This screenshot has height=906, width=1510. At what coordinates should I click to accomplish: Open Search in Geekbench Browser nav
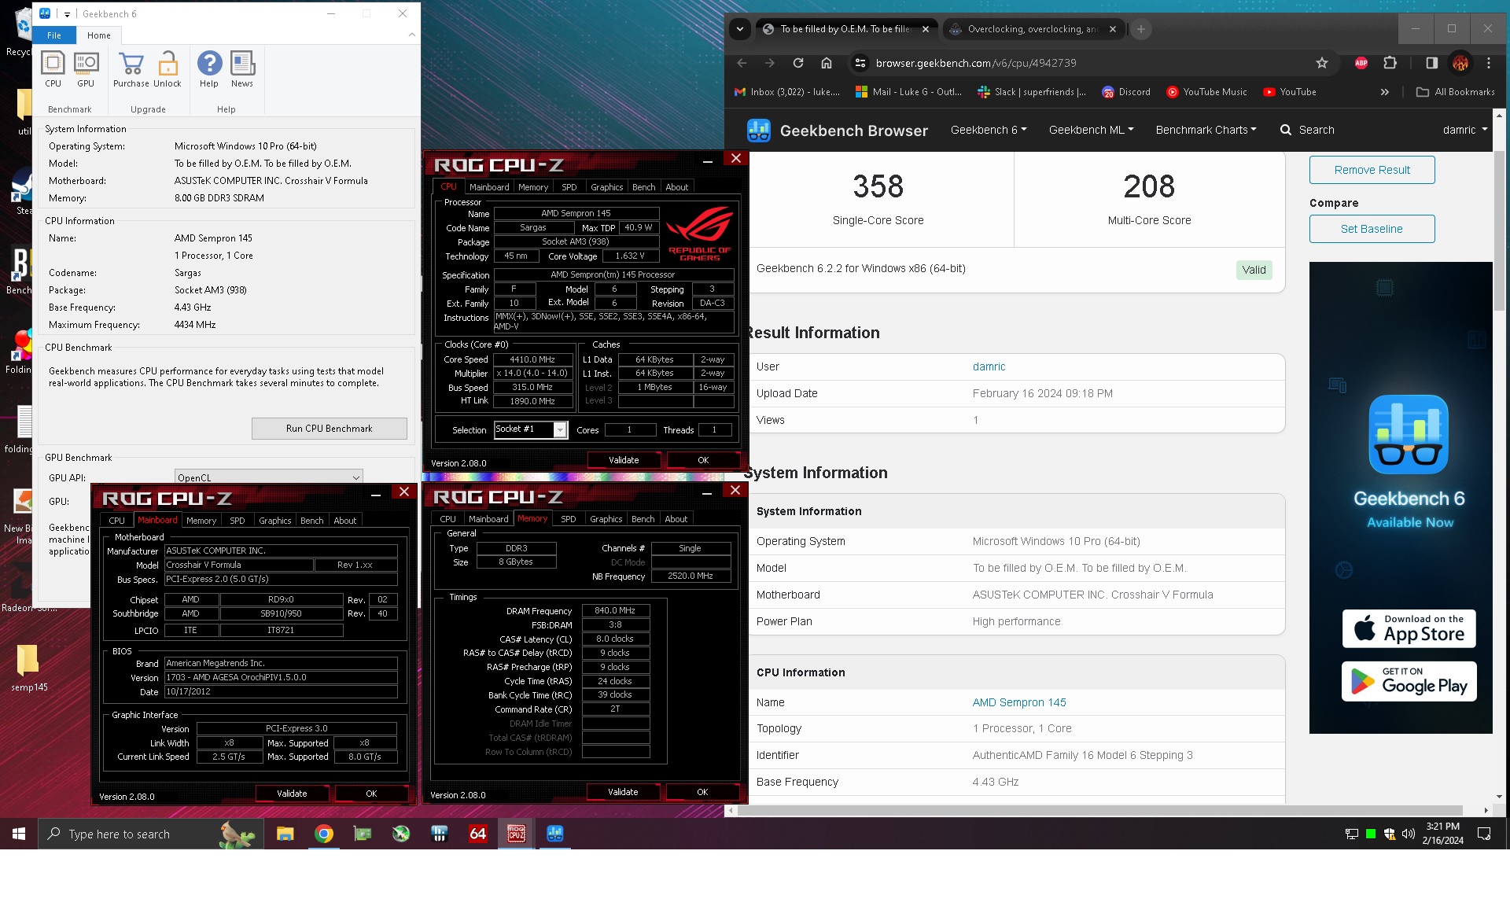[1307, 130]
